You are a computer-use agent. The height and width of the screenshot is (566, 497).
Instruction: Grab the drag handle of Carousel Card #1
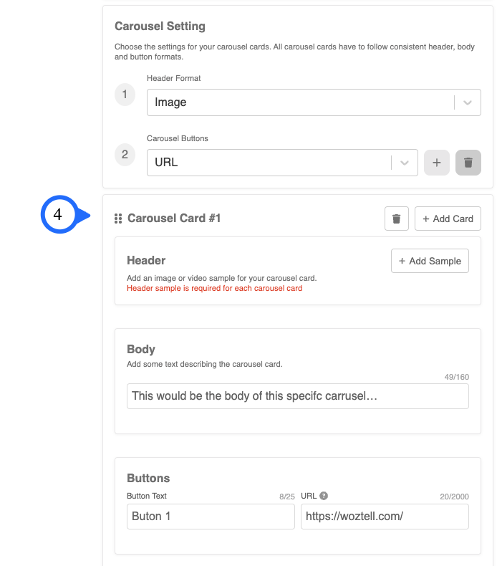point(118,219)
